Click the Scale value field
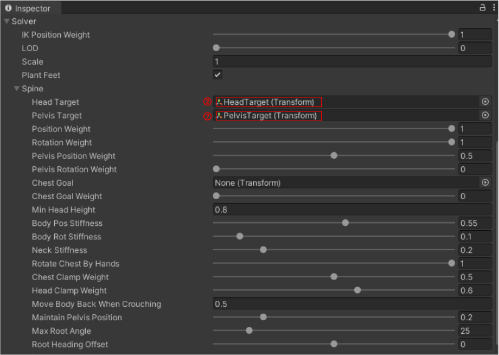This screenshot has height=355, width=499. coord(352,62)
